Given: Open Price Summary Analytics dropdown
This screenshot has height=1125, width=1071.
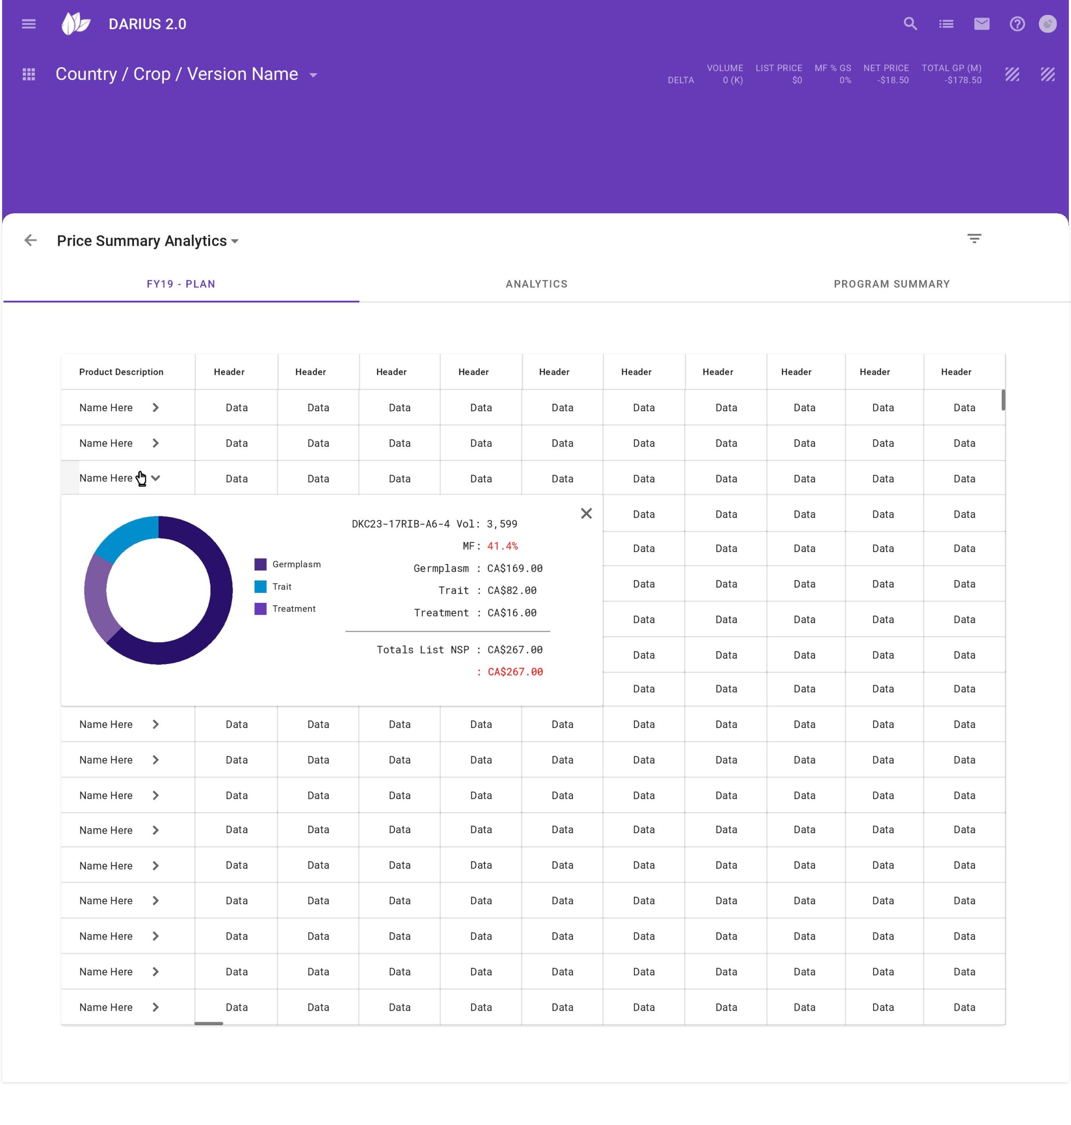Looking at the screenshot, I should tap(235, 241).
